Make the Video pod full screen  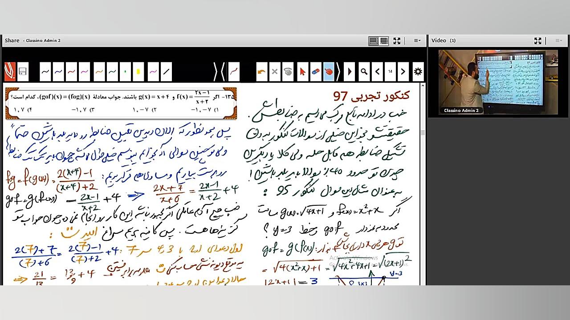point(538,40)
